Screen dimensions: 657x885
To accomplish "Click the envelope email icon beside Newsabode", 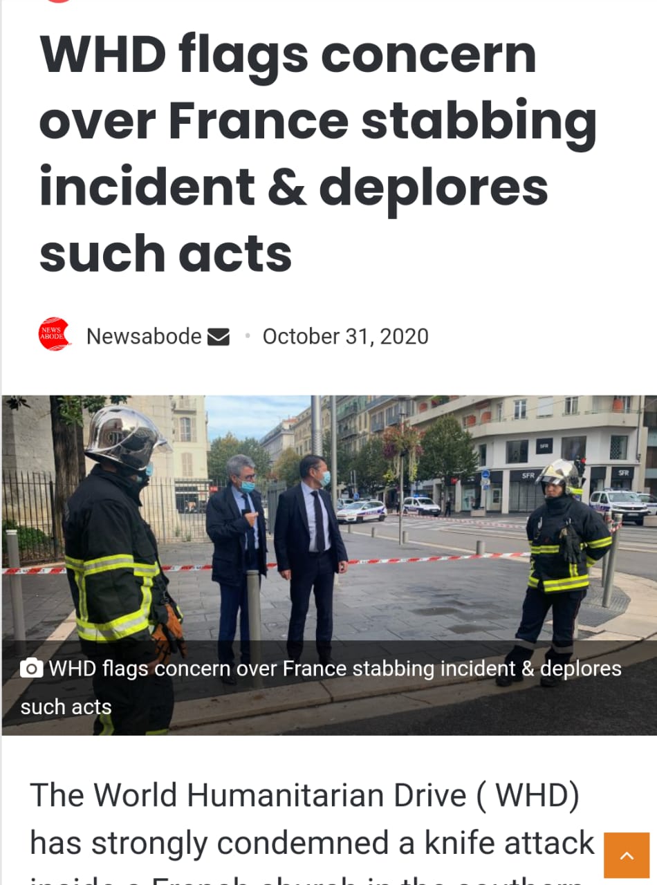I will tap(219, 337).
